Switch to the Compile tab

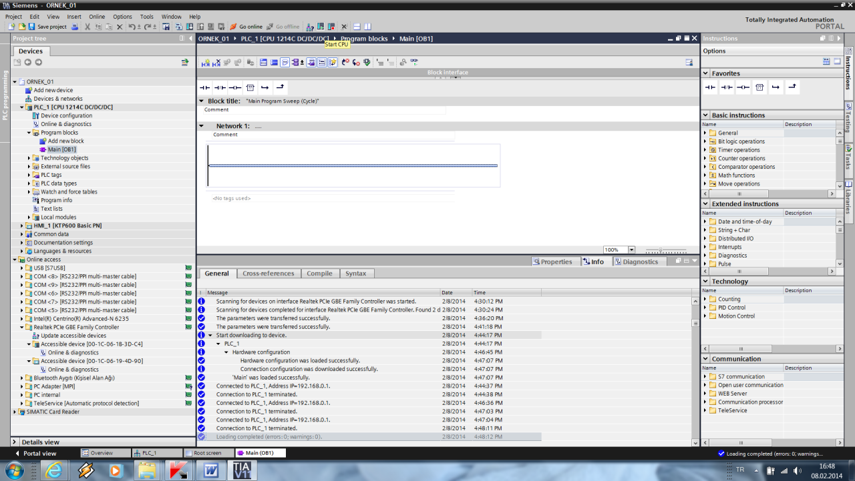coord(319,274)
